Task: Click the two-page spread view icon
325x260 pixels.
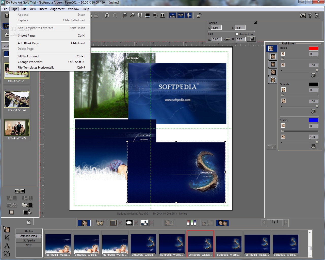Action: [163, 15]
